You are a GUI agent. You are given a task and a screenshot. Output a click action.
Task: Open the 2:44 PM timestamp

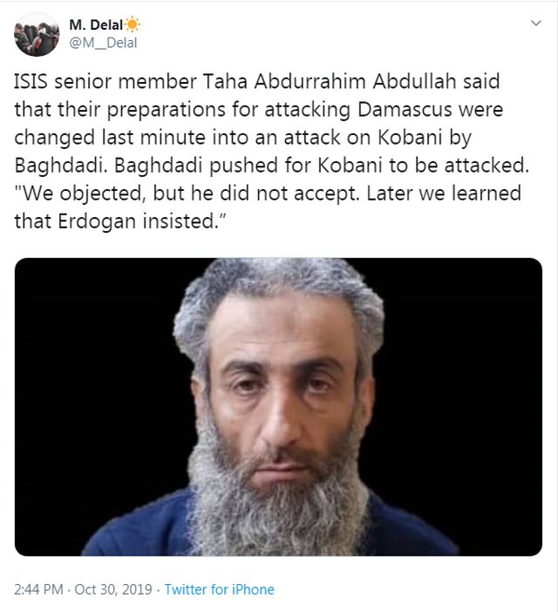pyautogui.click(x=38, y=589)
